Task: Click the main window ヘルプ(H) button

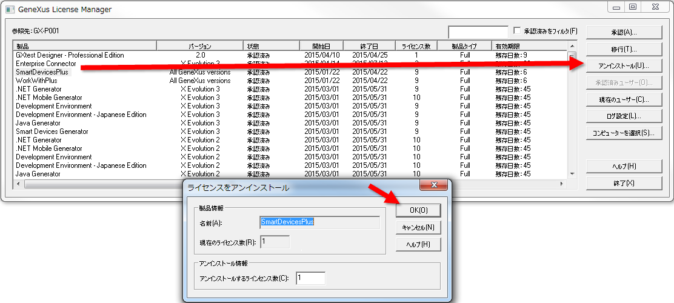Action: click(x=624, y=166)
